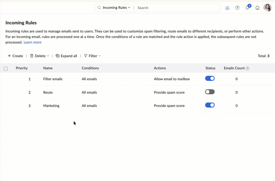Open the Marketing rule row
275x181 pixels.
tap(51, 106)
